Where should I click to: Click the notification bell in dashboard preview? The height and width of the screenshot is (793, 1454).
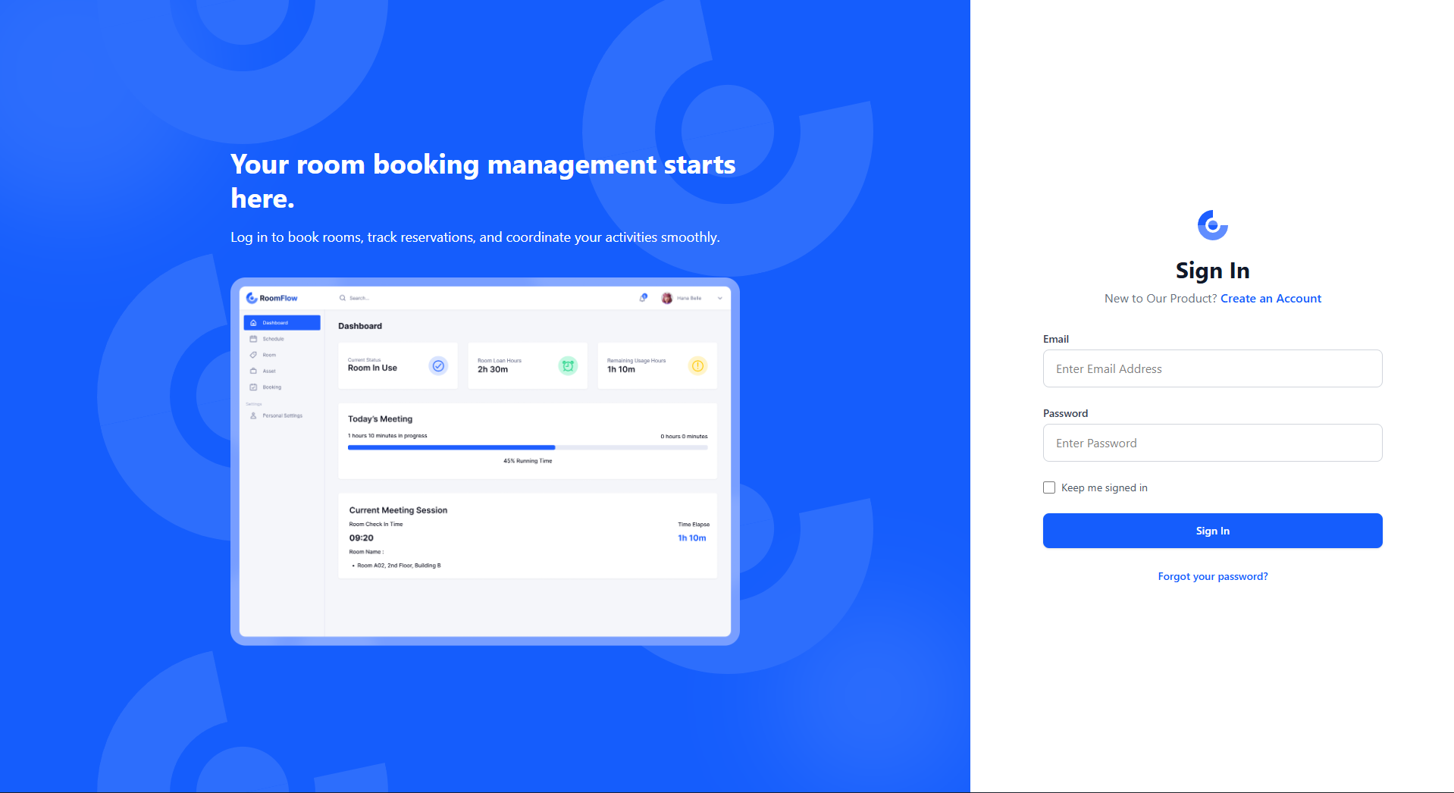(643, 298)
